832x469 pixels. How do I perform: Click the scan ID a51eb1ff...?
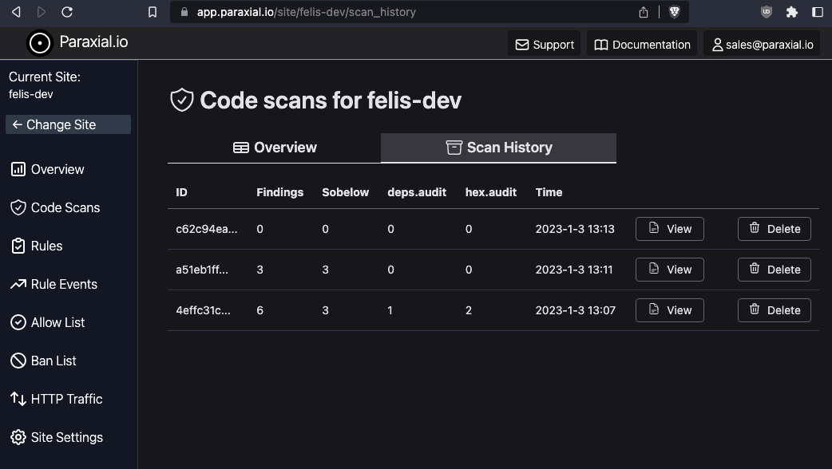tap(202, 270)
